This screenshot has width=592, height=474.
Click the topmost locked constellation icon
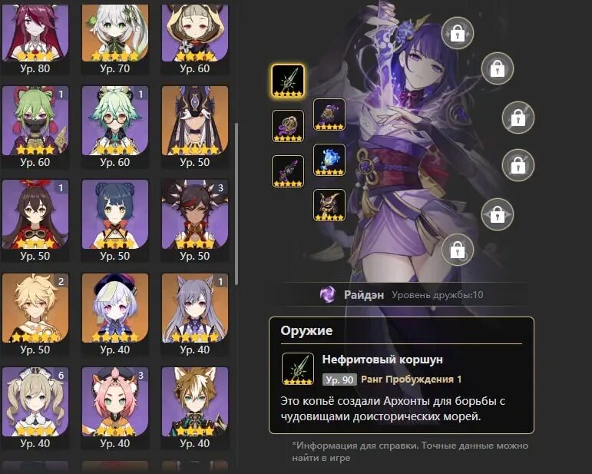click(458, 34)
